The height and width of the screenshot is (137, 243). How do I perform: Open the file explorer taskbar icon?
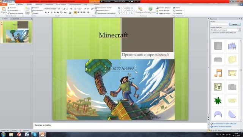[11, 134]
